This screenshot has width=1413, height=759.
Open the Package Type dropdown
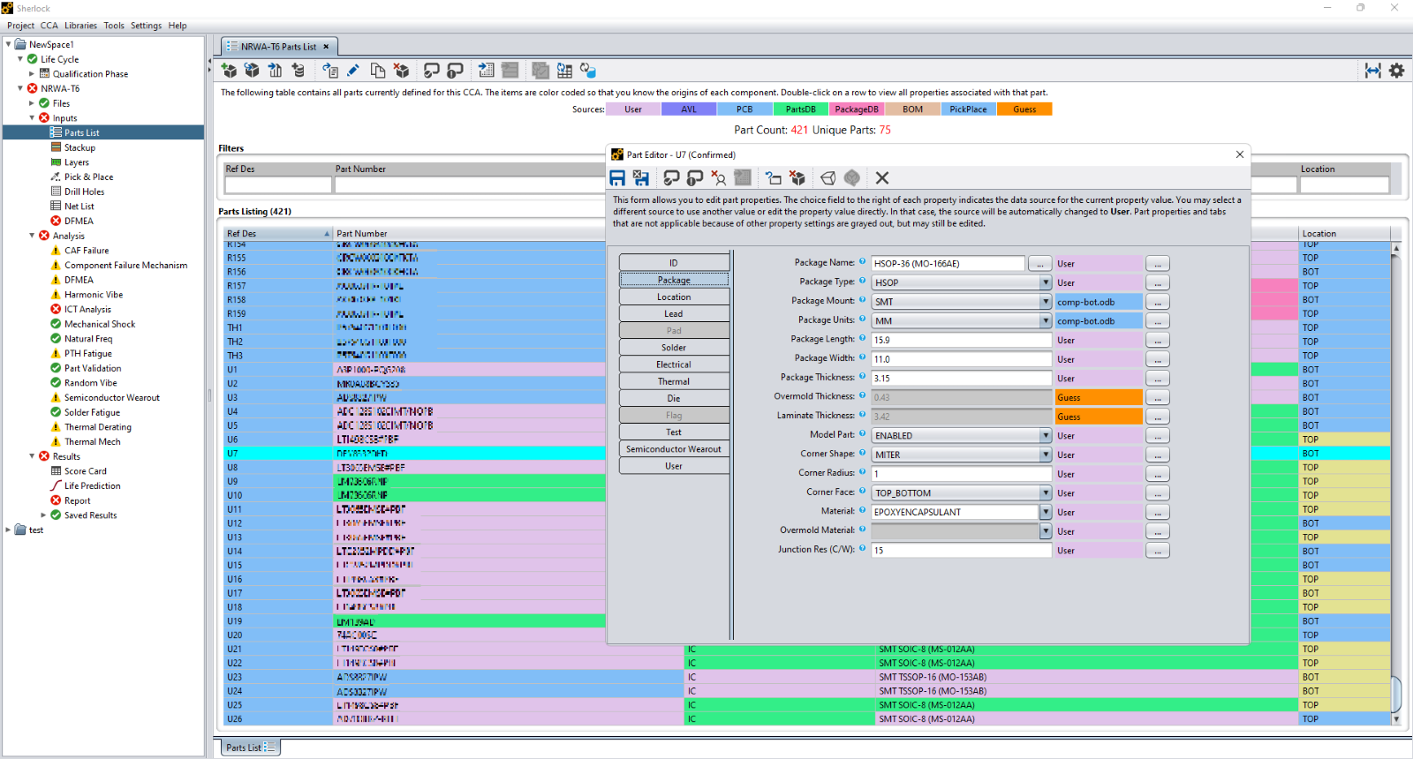coord(1045,283)
